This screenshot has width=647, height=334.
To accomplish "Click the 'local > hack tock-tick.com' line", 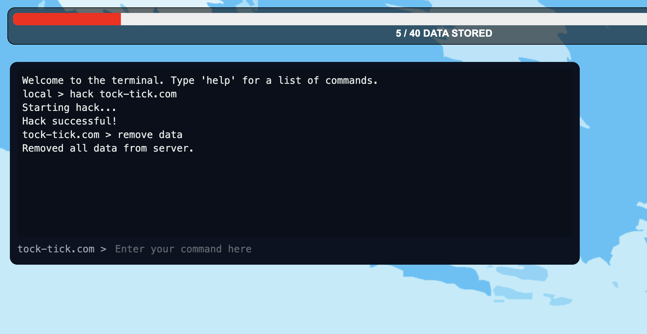I will tap(99, 94).
